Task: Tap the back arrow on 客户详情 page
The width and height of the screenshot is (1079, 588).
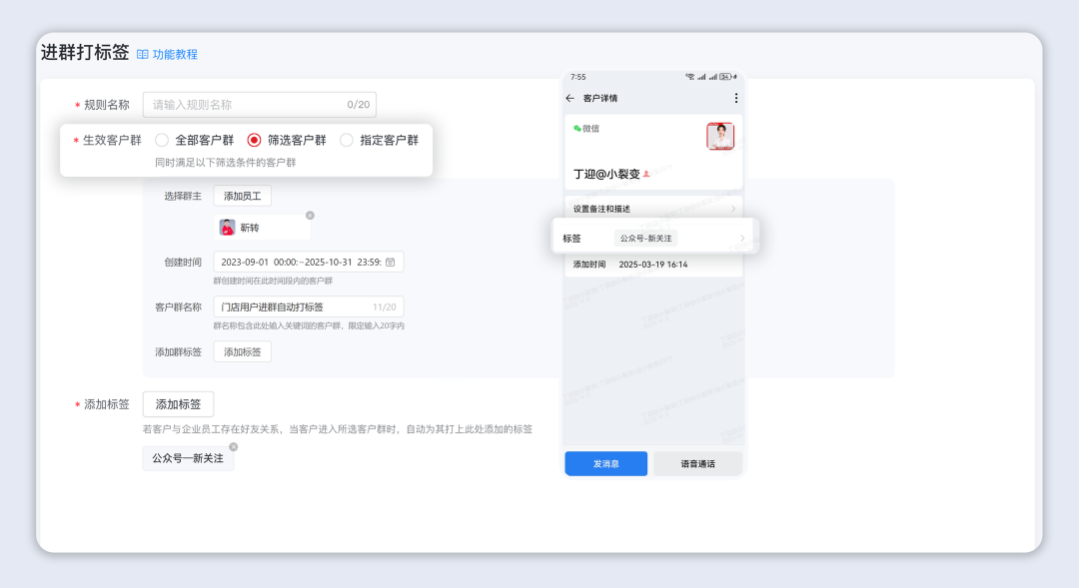Action: pos(568,98)
